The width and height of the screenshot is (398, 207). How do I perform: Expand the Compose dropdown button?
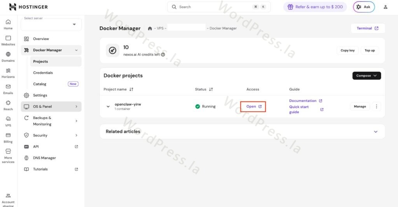367,76
